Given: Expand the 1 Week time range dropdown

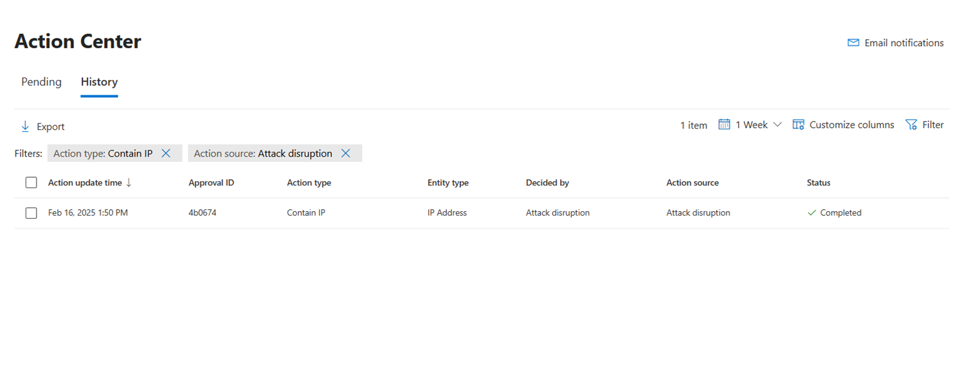Looking at the screenshot, I should click(777, 125).
